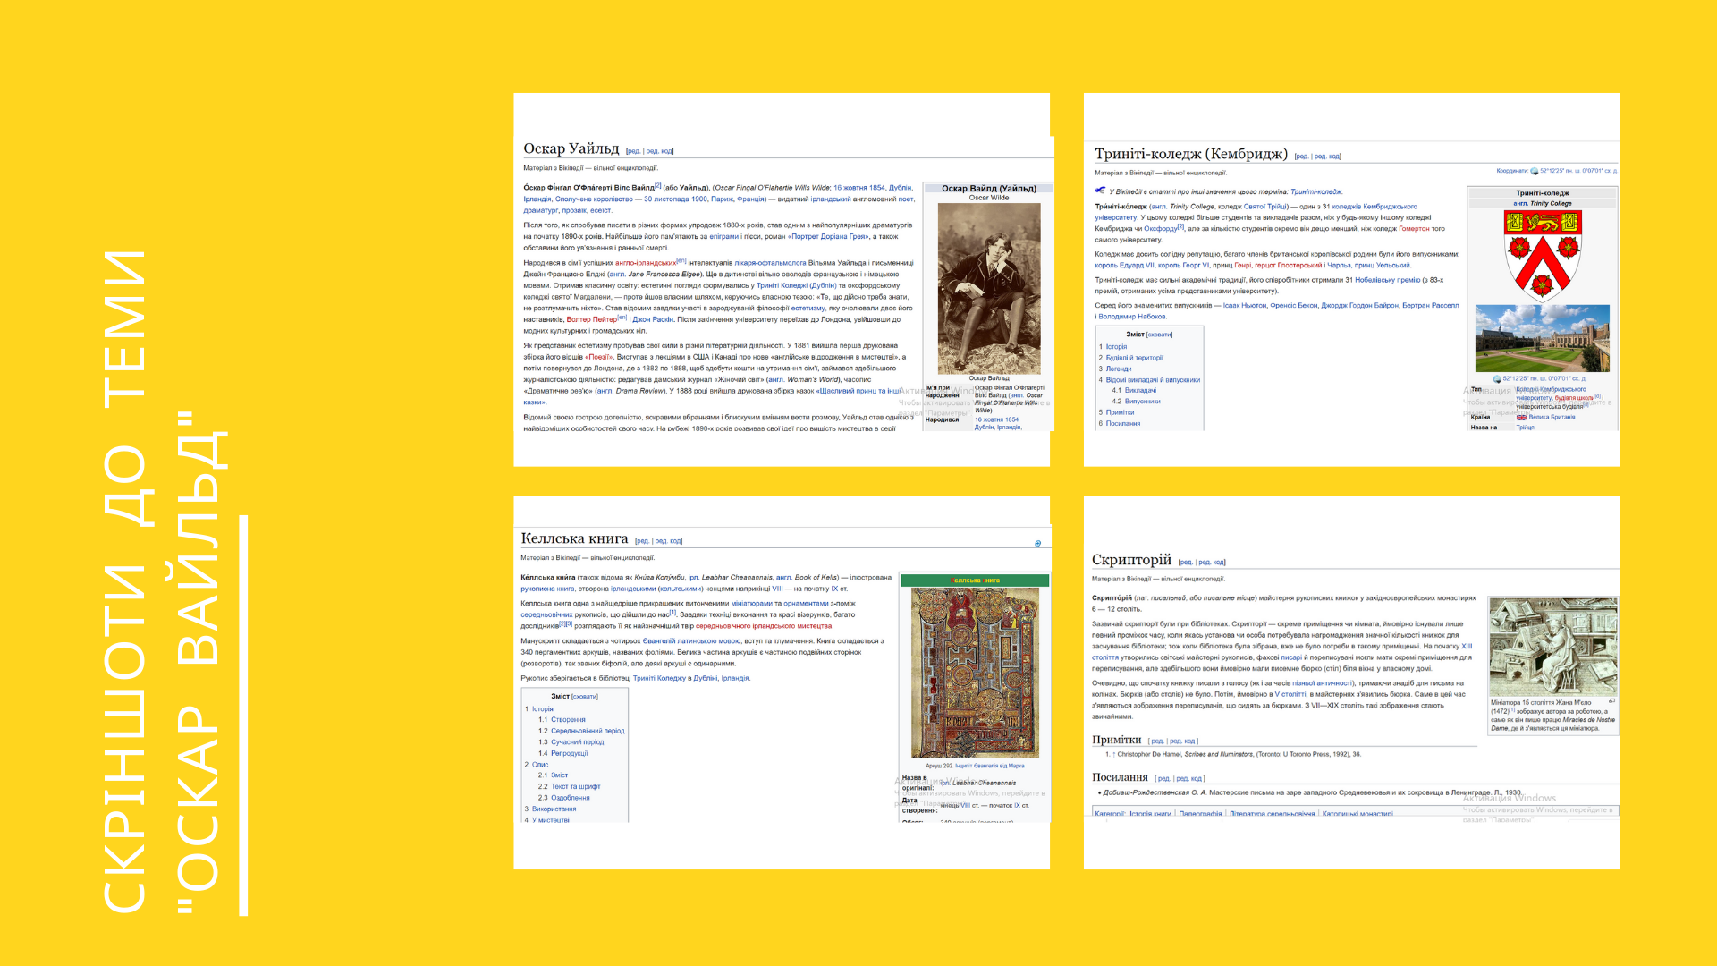Open the Палеографія category link
This screenshot has width=1717, height=966.
pyautogui.click(x=1200, y=814)
